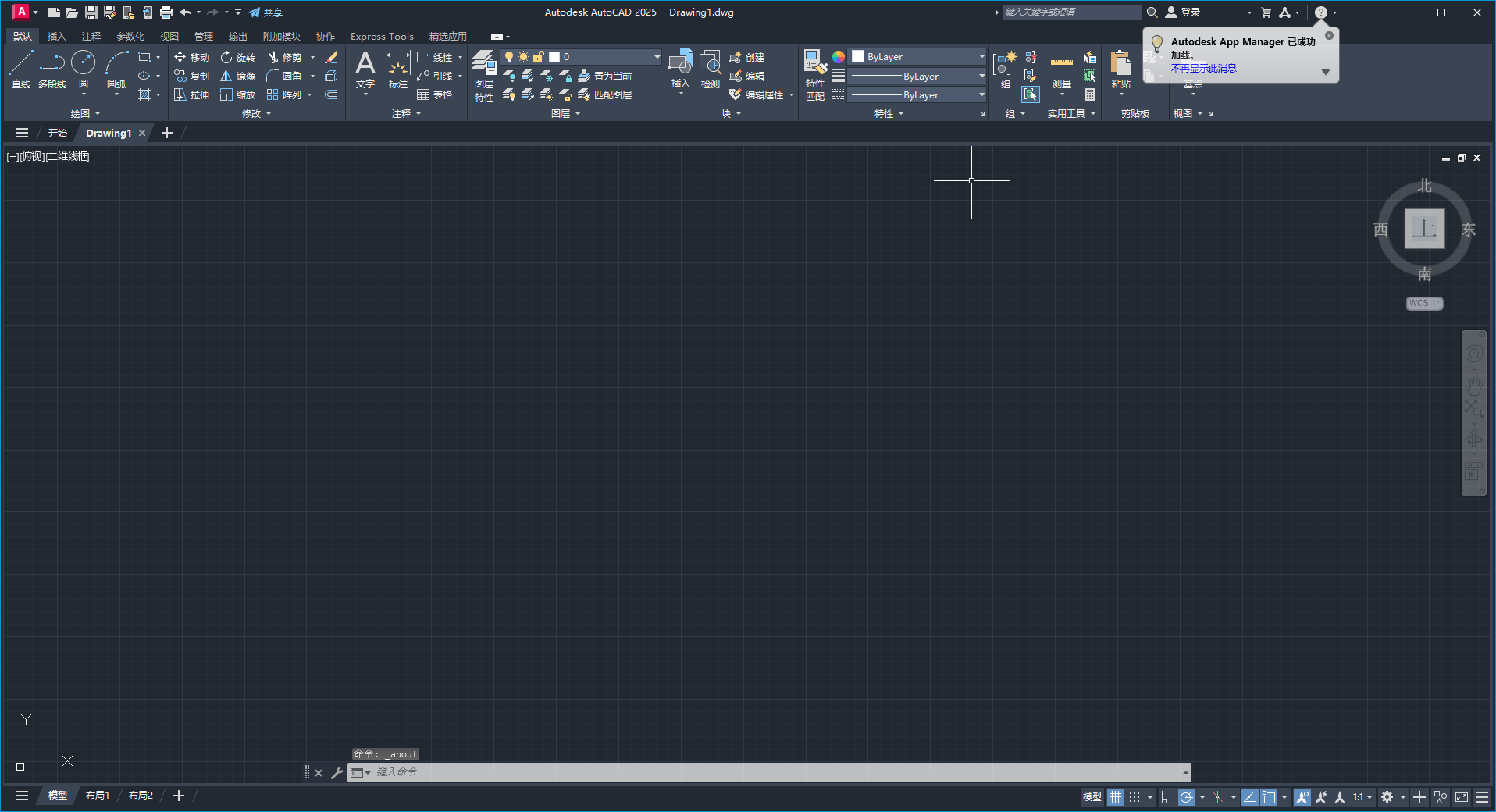Toggle the drawing grid display in status bar
Image resolution: width=1496 pixels, height=812 pixels.
point(1115,797)
